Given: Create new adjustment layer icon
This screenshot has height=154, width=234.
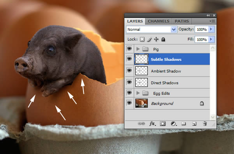Looking at the screenshot, I should coord(174,124).
